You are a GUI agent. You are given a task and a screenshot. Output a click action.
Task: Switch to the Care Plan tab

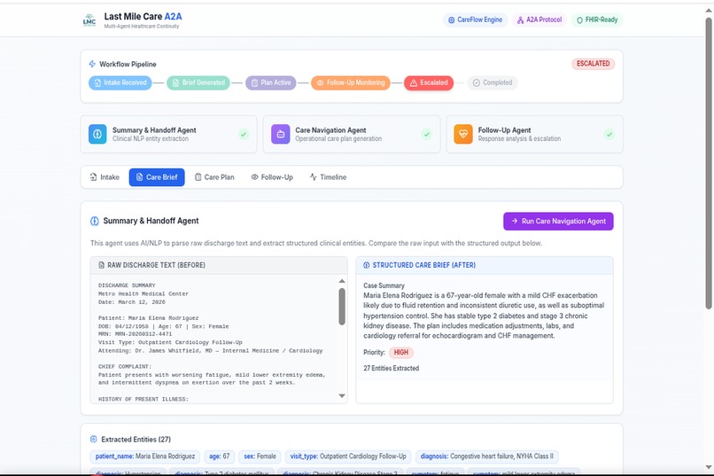[x=214, y=177]
